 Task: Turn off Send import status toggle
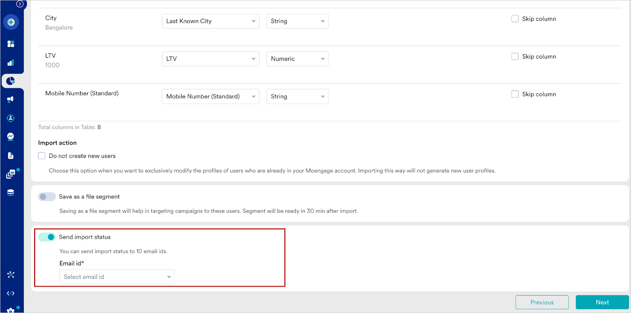point(47,237)
